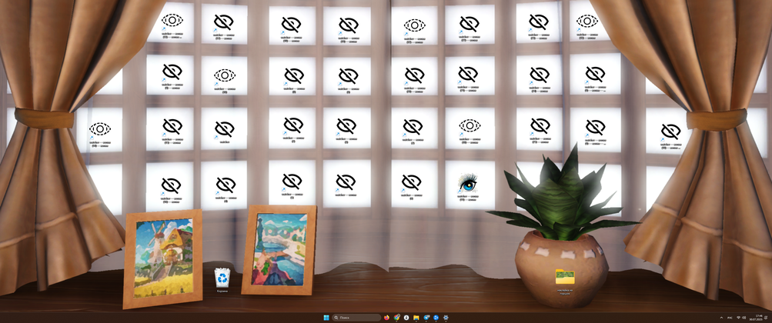The width and height of the screenshot is (772, 323).
Task: Select the crossed-out eye shortcut beside right curtain tieback
Action: click(670, 135)
